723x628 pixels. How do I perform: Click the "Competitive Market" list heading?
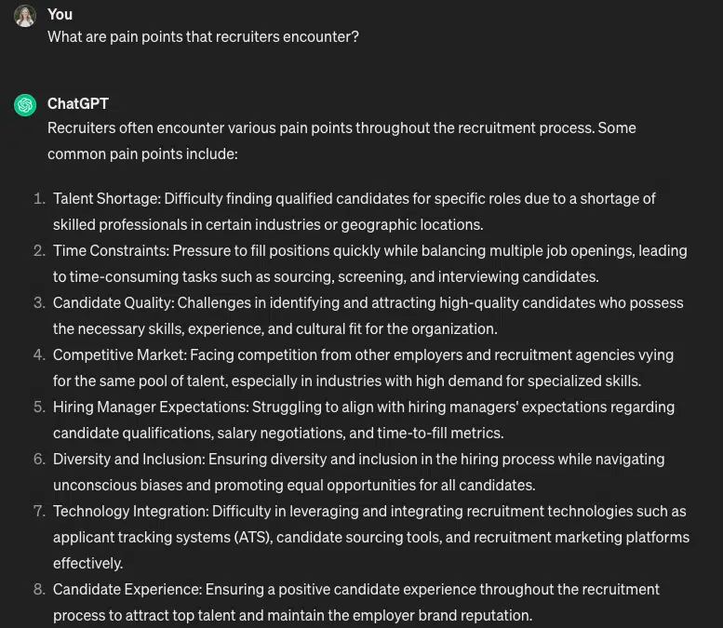click(117, 354)
